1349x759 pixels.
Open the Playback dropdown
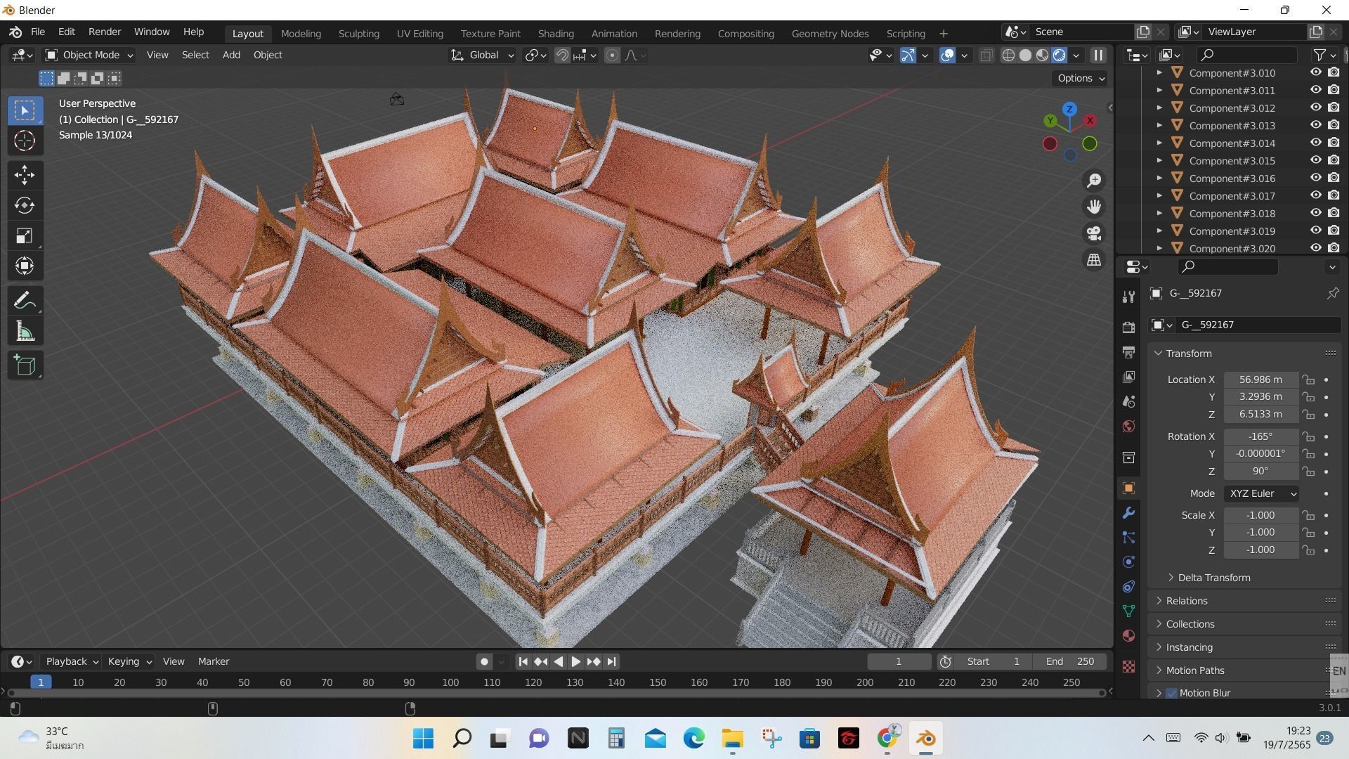(x=71, y=661)
